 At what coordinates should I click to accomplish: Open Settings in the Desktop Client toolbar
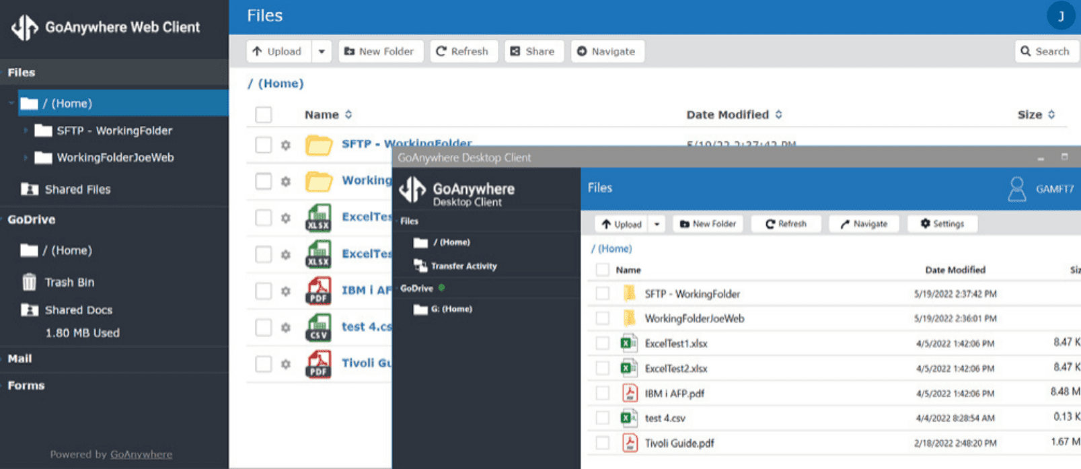coord(942,224)
